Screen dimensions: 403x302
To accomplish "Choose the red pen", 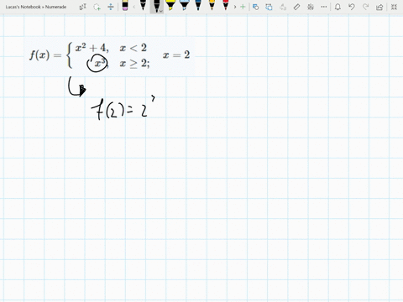I will 226,5.
